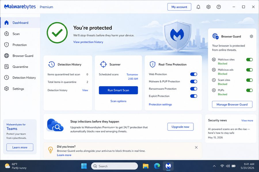259x172 pixels.
Task: Click the Browser Guard globe sidebar icon
Action: pos(6,56)
